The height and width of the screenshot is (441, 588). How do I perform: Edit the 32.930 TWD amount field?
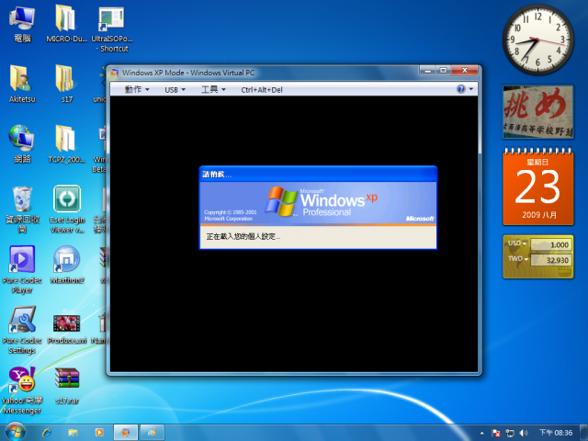coord(551,260)
